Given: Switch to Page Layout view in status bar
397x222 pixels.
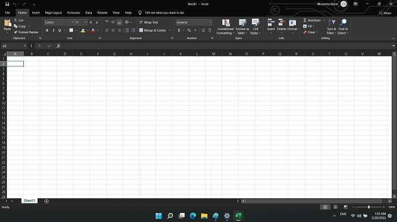Looking at the screenshot, I should [336, 207].
